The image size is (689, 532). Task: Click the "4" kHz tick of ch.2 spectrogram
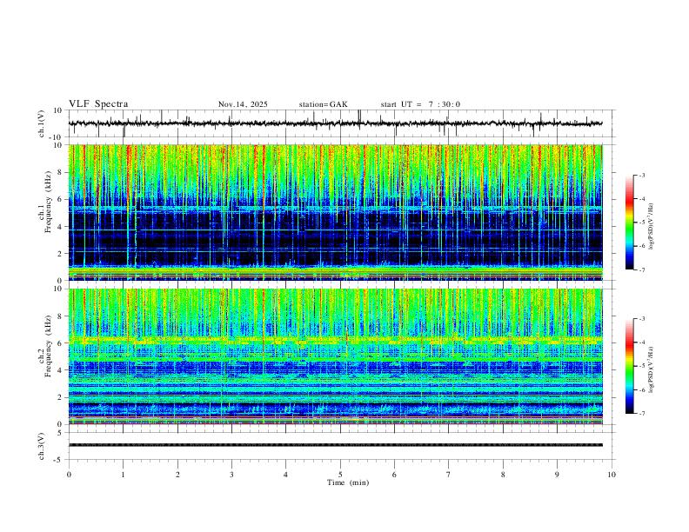point(61,370)
